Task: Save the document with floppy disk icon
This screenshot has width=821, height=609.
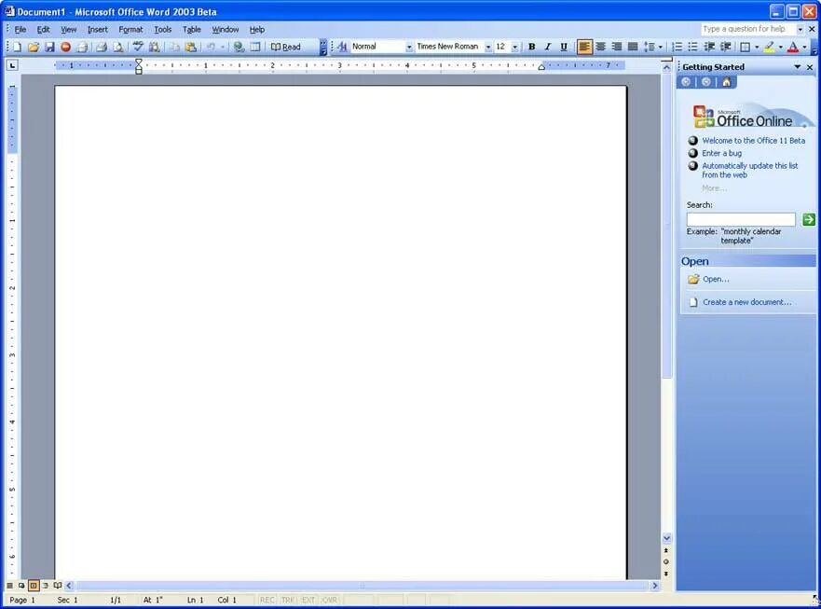Action: click(x=49, y=48)
